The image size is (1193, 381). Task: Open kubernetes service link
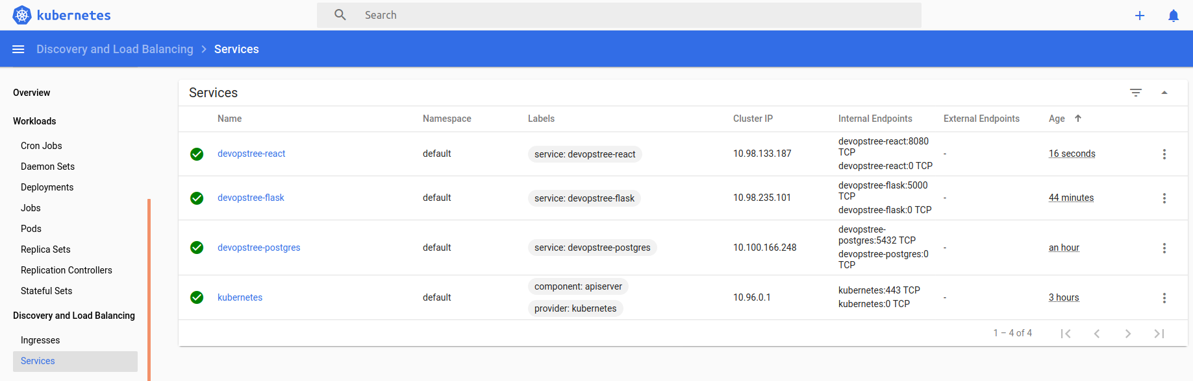click(x=240, y=297)
